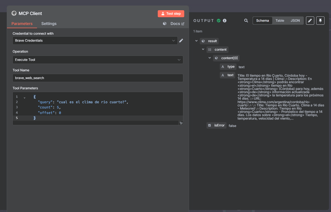Pin the output data
331x212 pixels.
coord(320,21)
